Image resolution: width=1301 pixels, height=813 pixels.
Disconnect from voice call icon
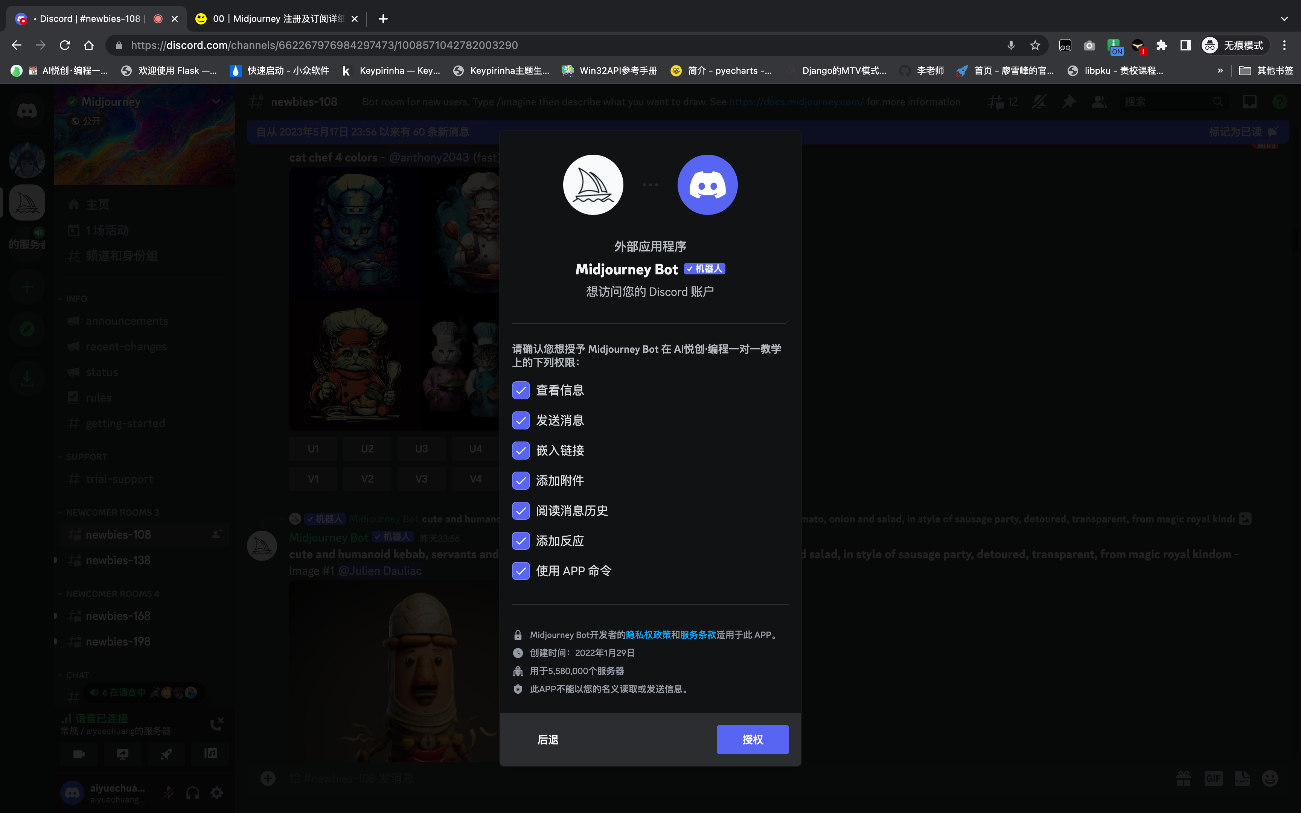217,724
